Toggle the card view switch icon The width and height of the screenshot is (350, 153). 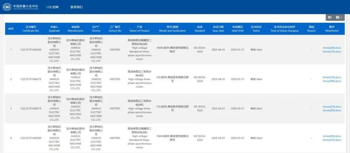(x=330, y=18)
